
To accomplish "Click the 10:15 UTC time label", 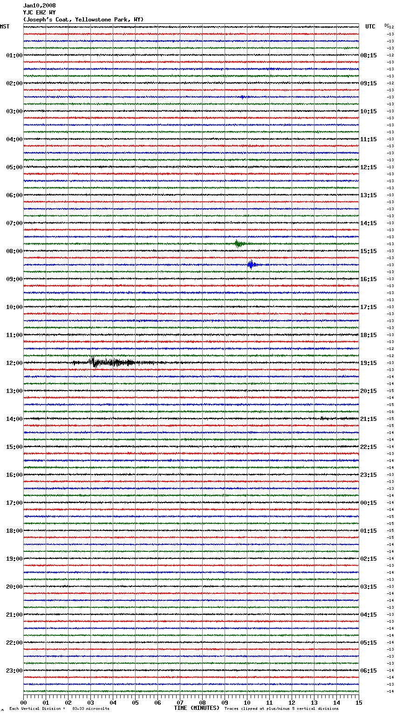I will pyautogui.click(x=369, y=111).
